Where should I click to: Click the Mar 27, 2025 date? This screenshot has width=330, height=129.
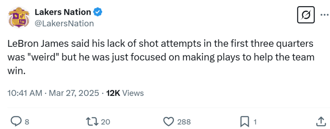point(74,93)
